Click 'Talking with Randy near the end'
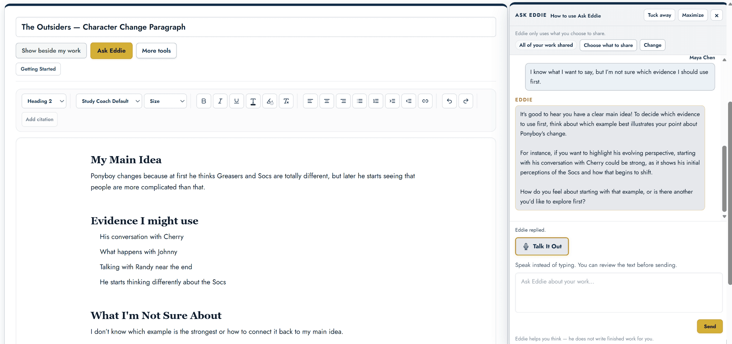 [146, 267]
